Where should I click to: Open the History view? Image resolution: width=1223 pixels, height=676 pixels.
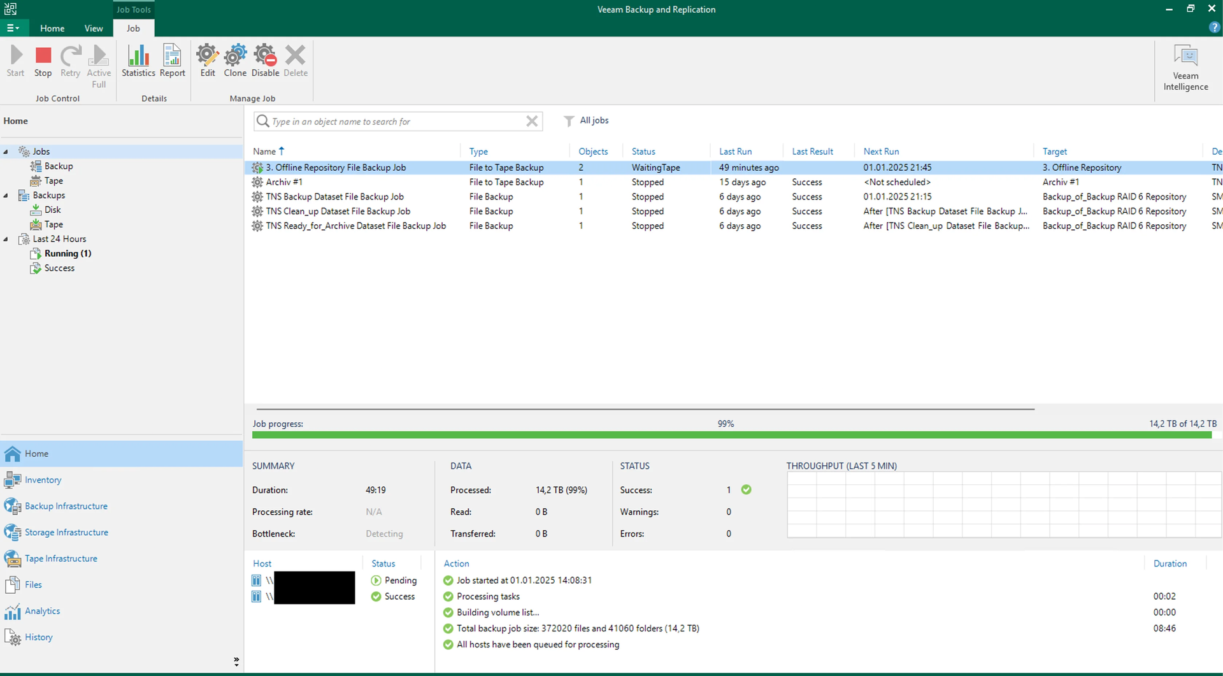pos(121,636)
